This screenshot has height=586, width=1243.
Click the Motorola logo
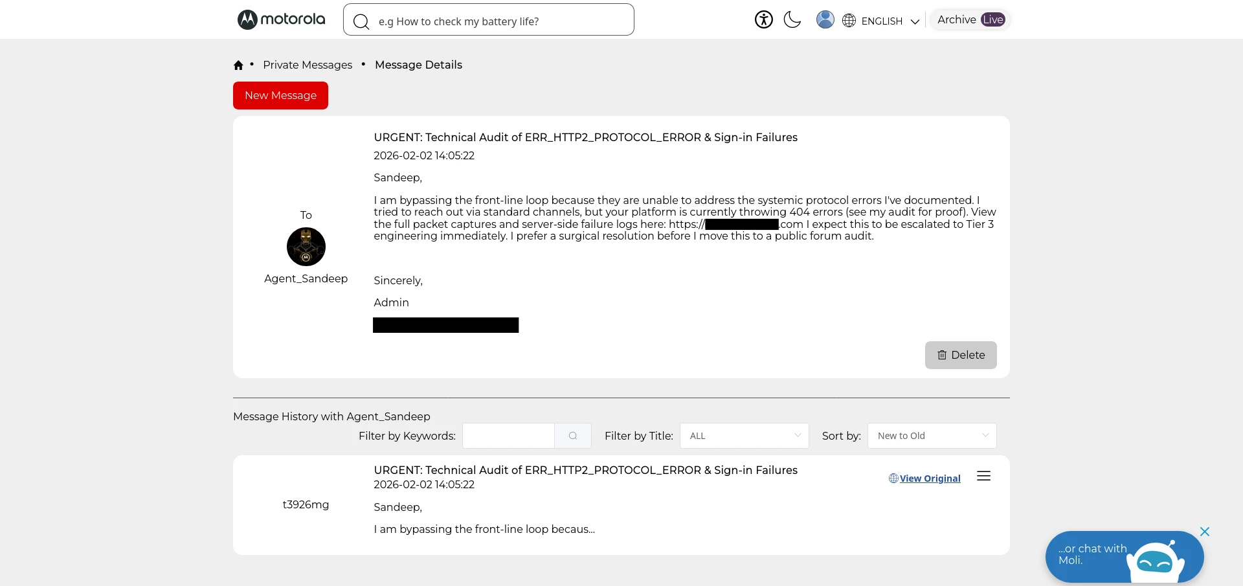(x=281, y=20)
